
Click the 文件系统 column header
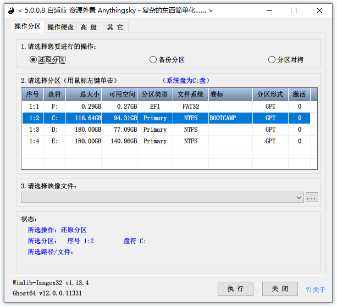(191, 94)
